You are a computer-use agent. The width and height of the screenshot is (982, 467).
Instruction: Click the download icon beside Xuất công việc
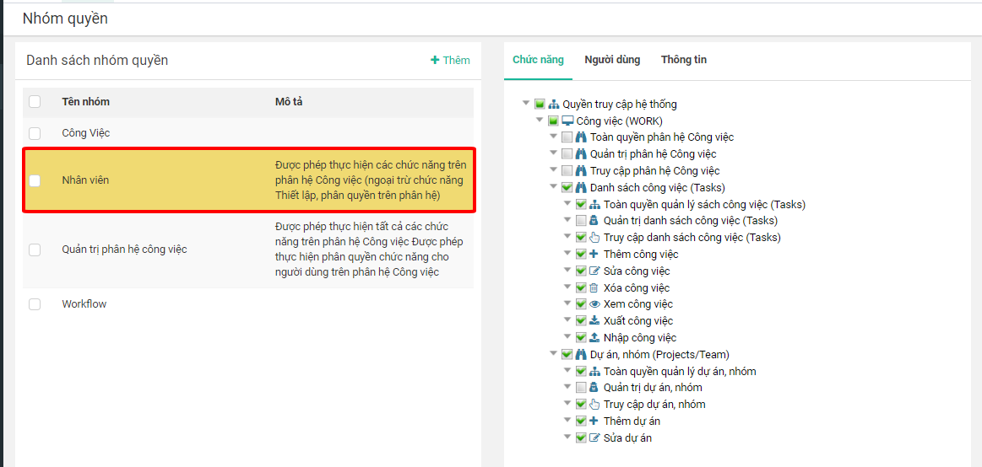(594, 321)
